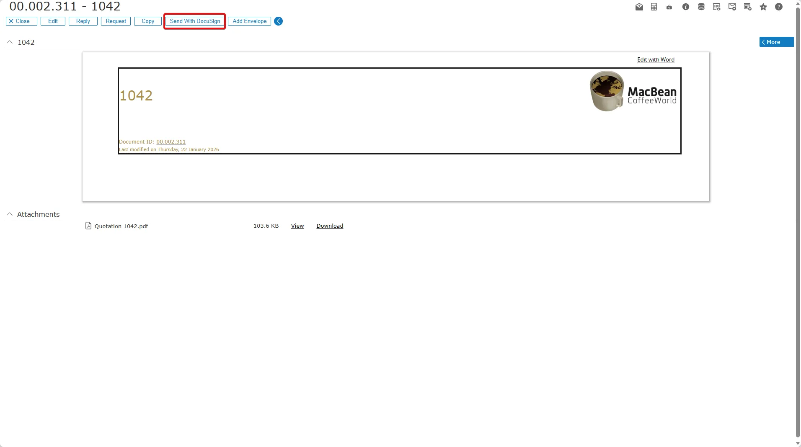Open the document preview icon

click(x=717, y=7)
